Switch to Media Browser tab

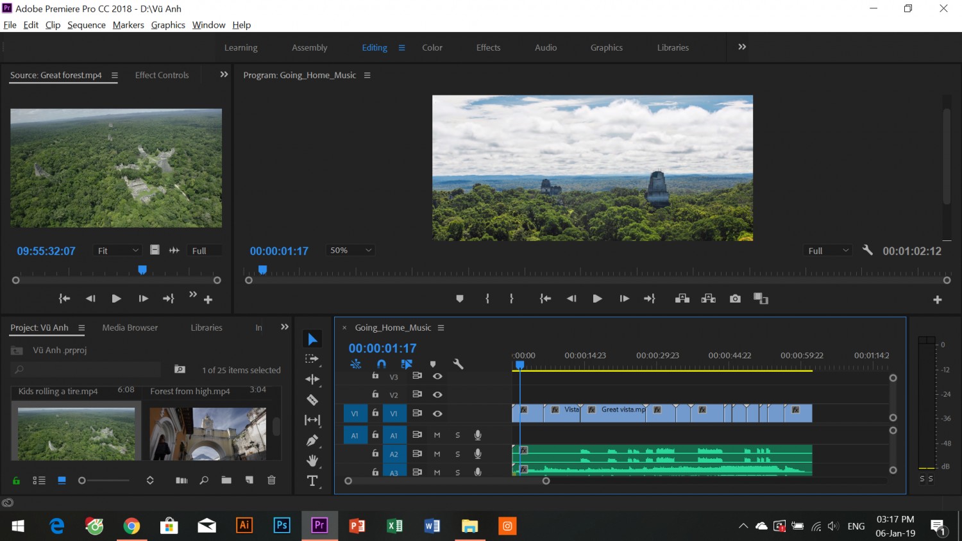click(130, 328)
